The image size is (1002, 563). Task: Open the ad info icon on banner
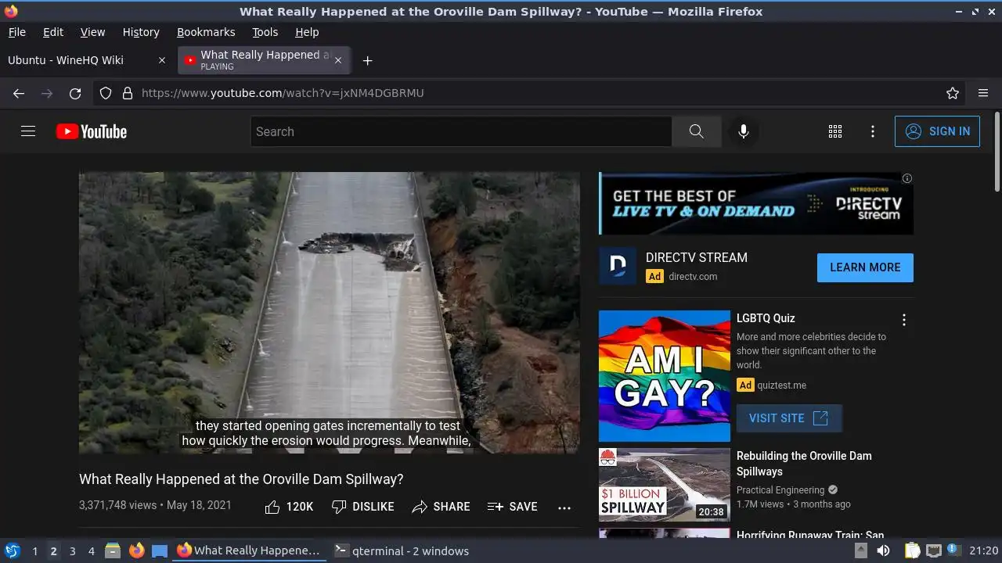[907, 178]
